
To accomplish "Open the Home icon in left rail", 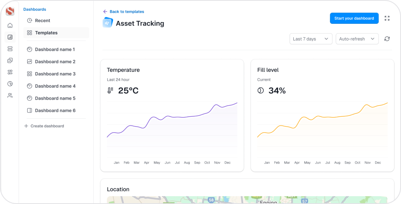I will click(x=10, y=25).
